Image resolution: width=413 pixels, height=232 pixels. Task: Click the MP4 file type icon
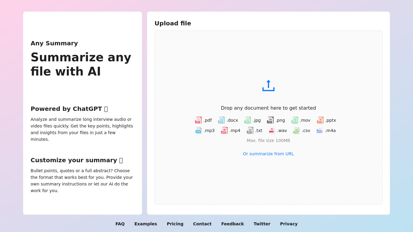click(224, 130)
